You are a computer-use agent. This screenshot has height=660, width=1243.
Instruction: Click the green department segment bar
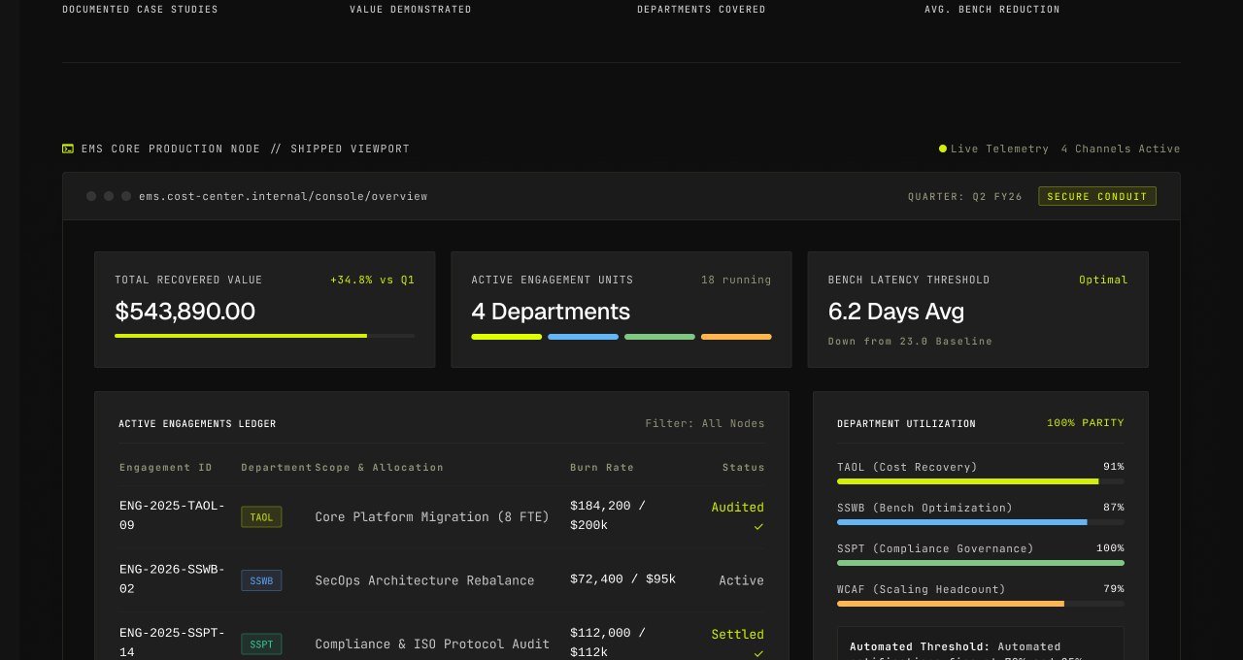click(x=659, y=337)
